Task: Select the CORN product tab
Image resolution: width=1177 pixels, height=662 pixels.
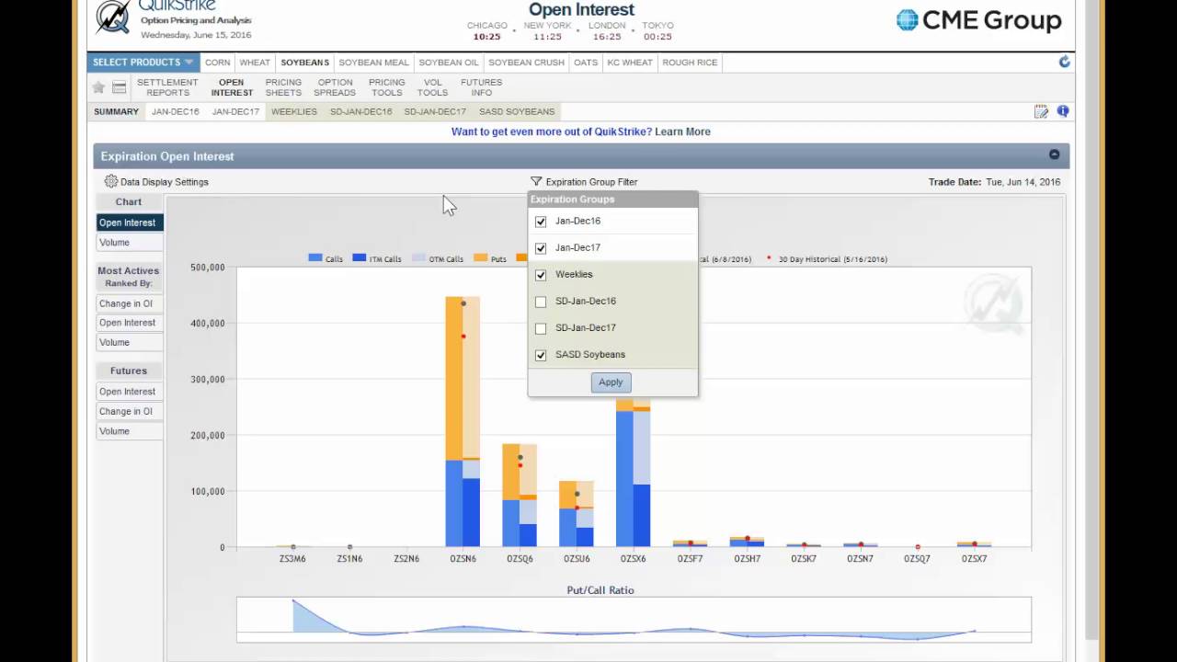Action: coord(218,63)
